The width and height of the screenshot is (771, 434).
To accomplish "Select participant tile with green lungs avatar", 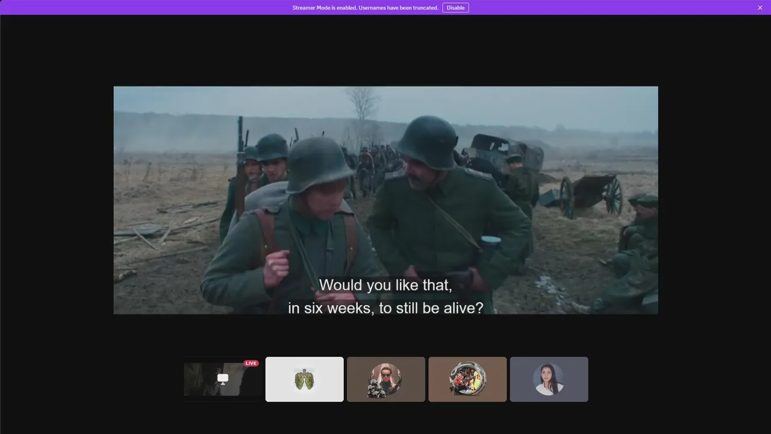I will tap(304, 379).
